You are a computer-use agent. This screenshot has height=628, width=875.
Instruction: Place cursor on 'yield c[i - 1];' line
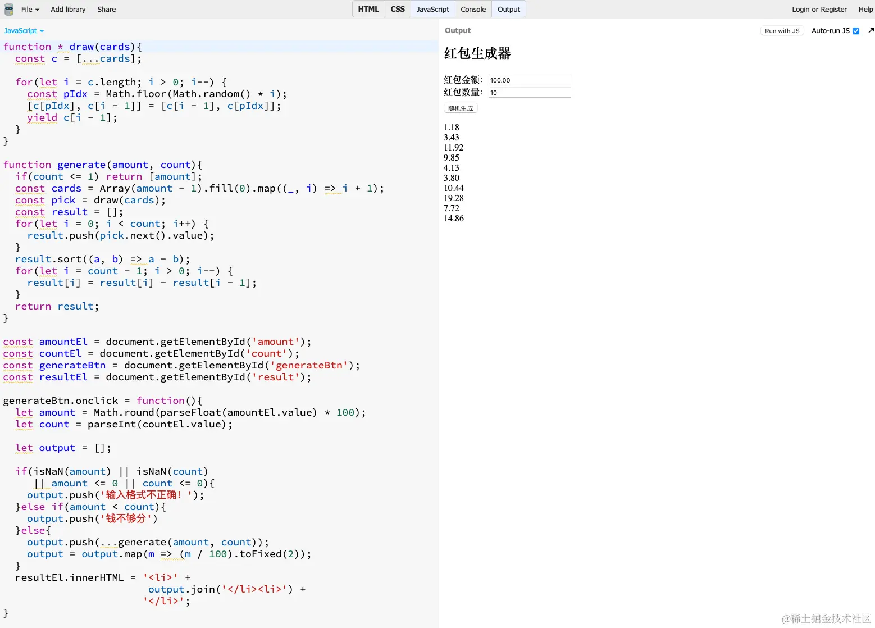click(72, 117)
